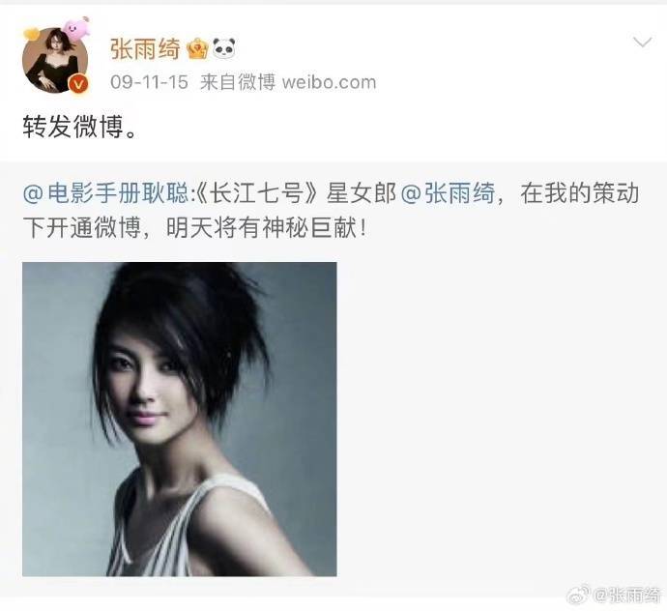Click the gold crown membership icon
Image resolution: width=667 pixels, height=611 pixels.
(197, 48)
